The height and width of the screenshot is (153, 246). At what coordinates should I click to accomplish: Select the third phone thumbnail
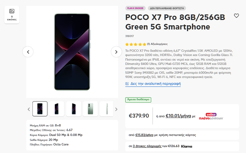73,109
